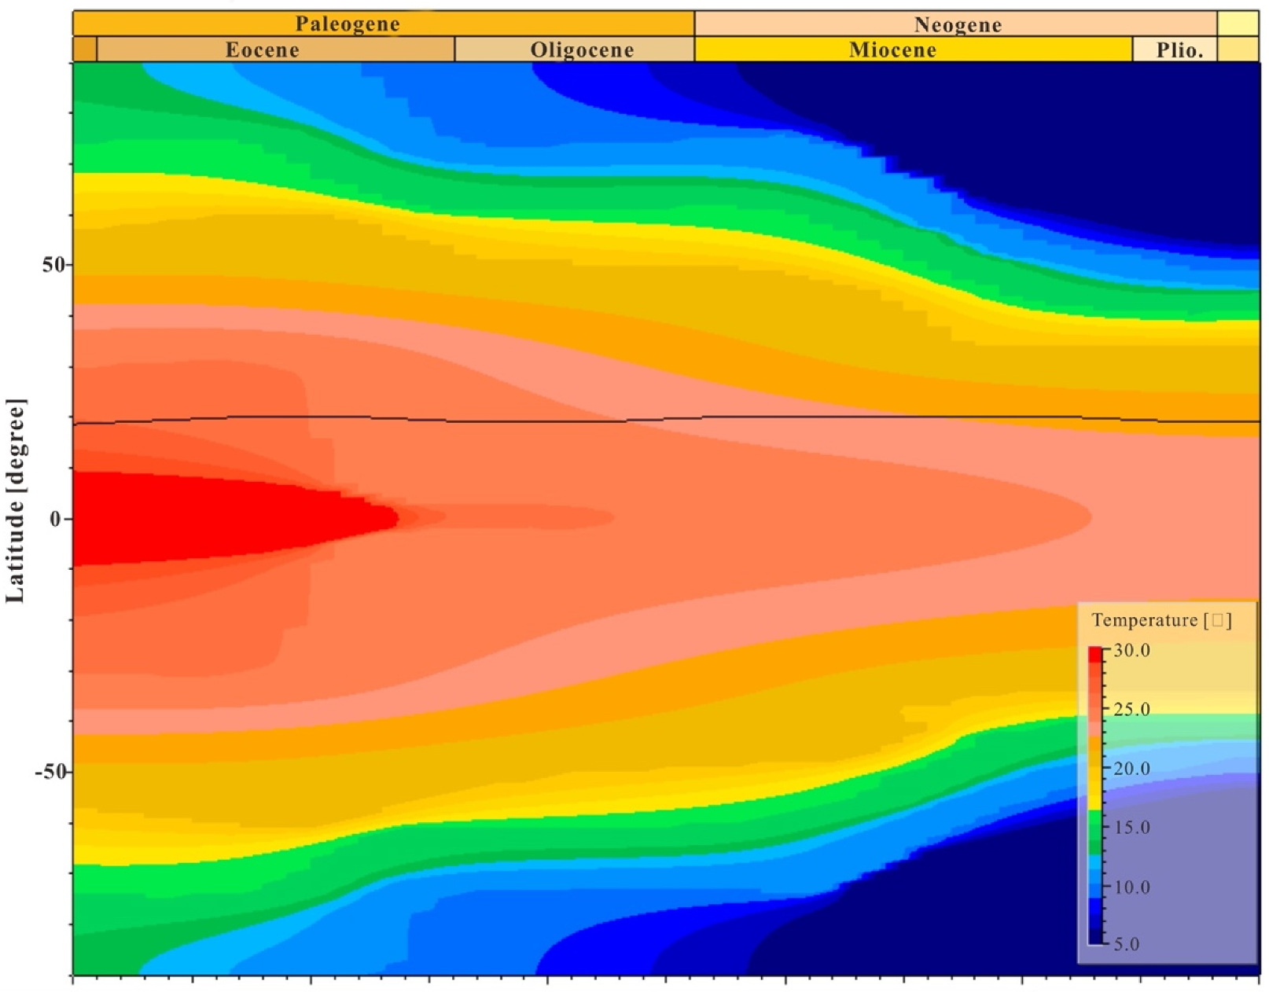Click the 30.0 value on legend
The image size is (1269, 992).
[x=1131, y=650]
